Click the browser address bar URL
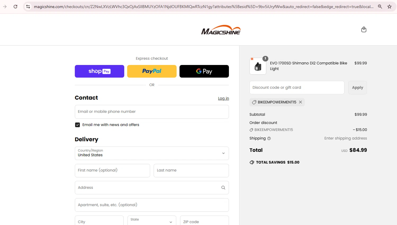This screenshot has height=225, width=397. click(204, 7)
